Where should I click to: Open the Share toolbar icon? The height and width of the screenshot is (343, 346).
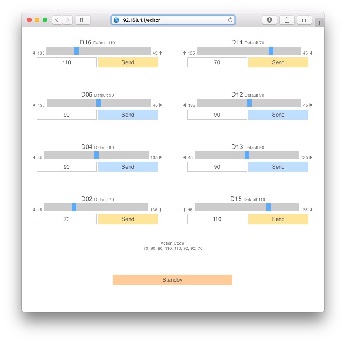coord(287,20)
